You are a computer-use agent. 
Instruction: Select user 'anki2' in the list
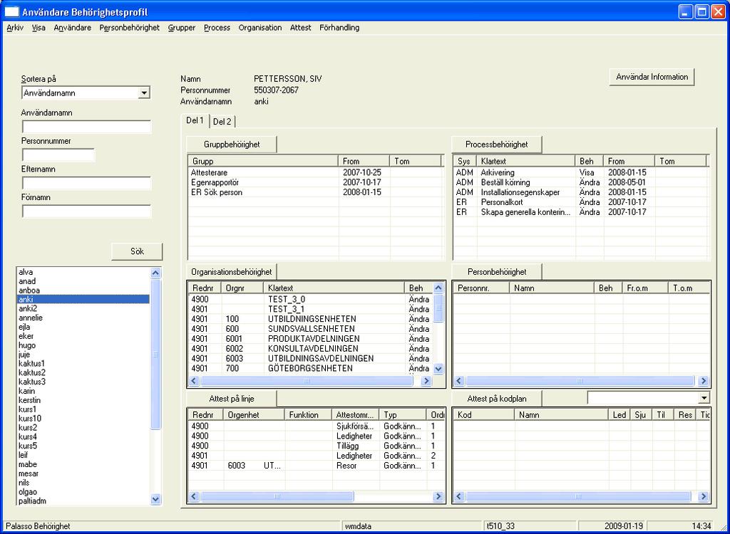tap(83, 309)
